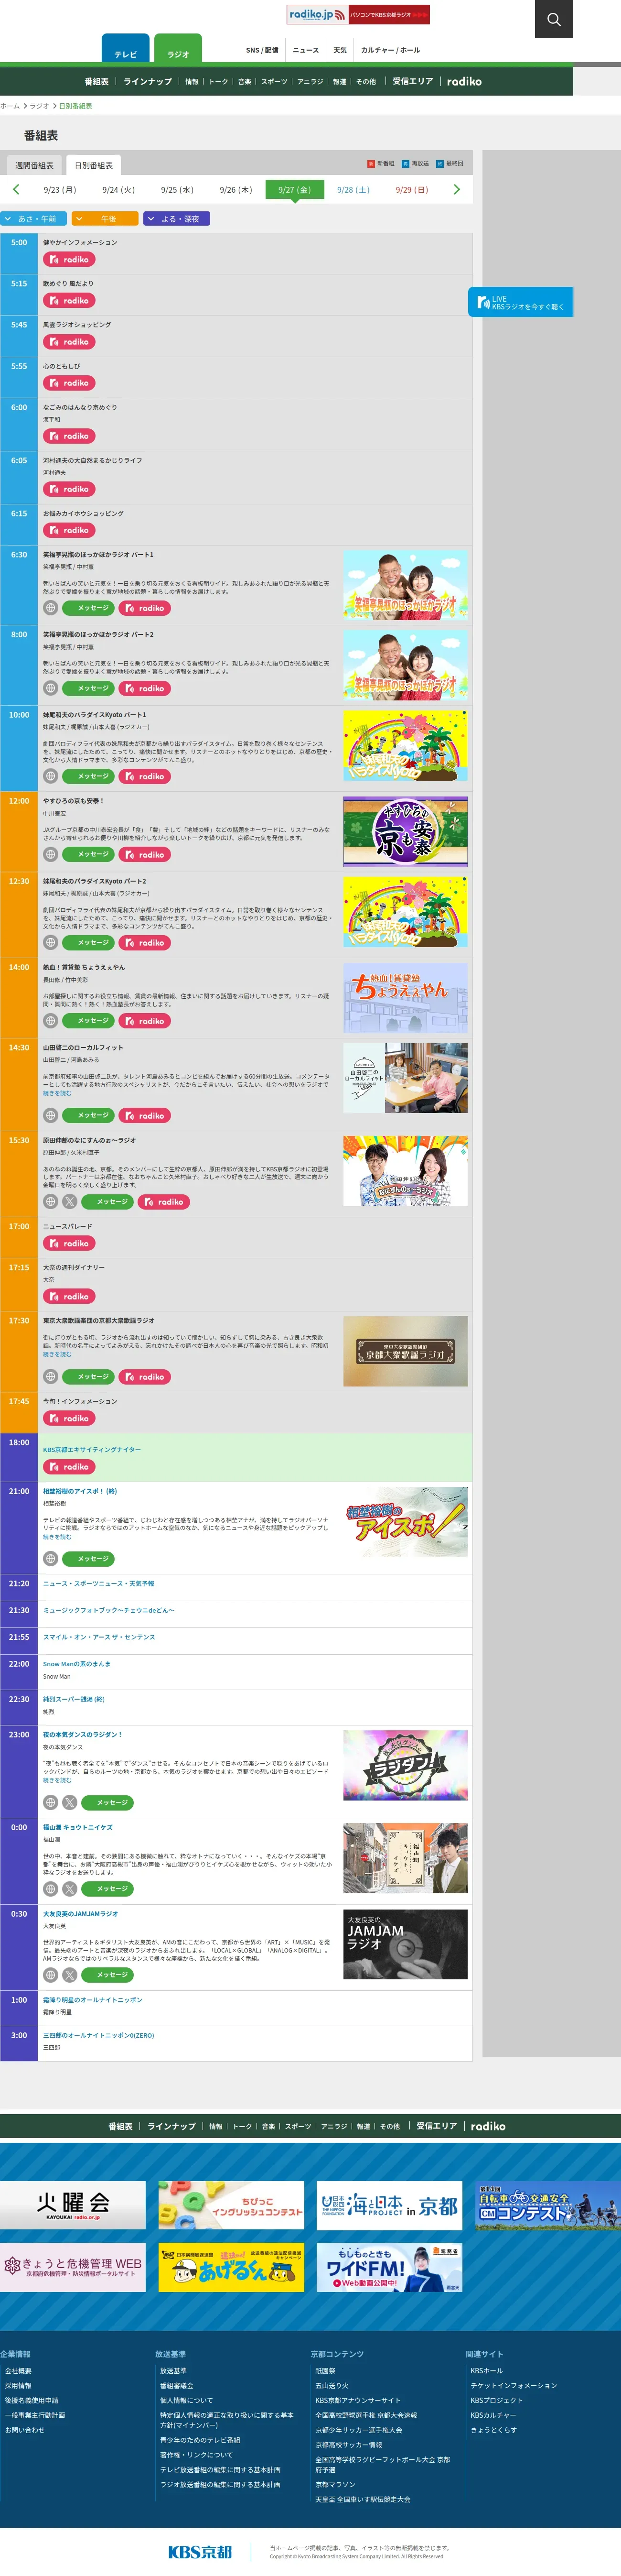Screen dimensions: 621x2576
Task: Jump to よる・深夜 time section
Action: (177, 219)
